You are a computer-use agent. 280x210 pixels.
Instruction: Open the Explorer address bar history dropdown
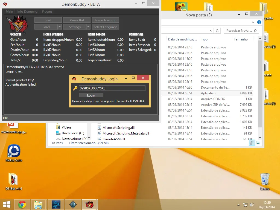pos(211,31)
